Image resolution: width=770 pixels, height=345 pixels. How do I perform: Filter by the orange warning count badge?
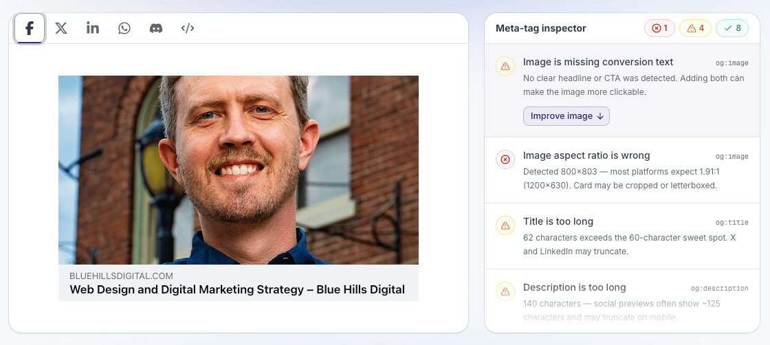[695, 28]
